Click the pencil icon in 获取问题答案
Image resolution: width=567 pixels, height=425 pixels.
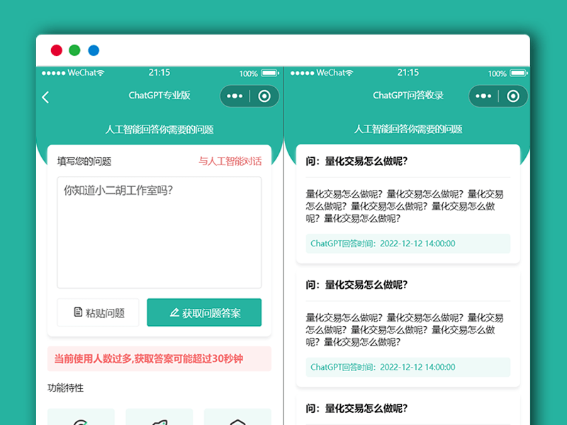[x=174, y=312]
